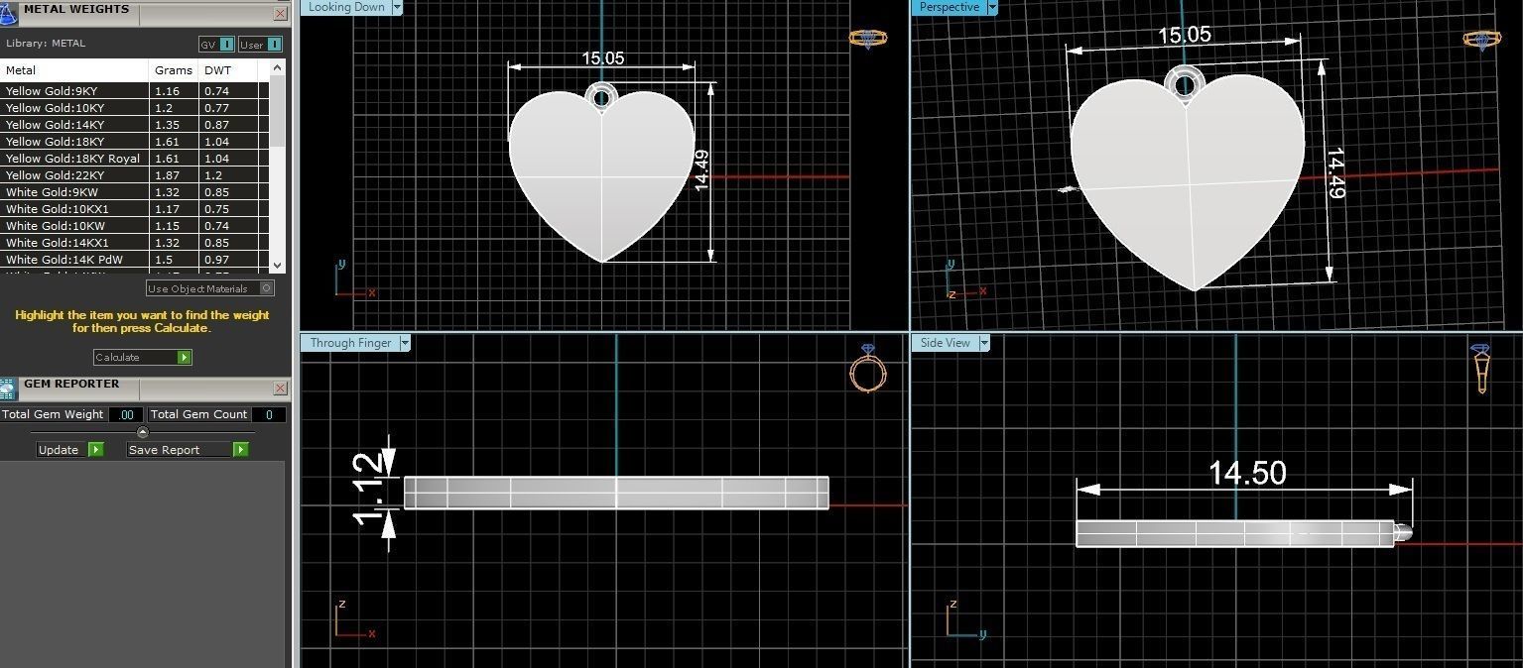Click the Gem Reporter panel icon
Viewport: 1523px width, 668px height.
[x=8, y=389]
